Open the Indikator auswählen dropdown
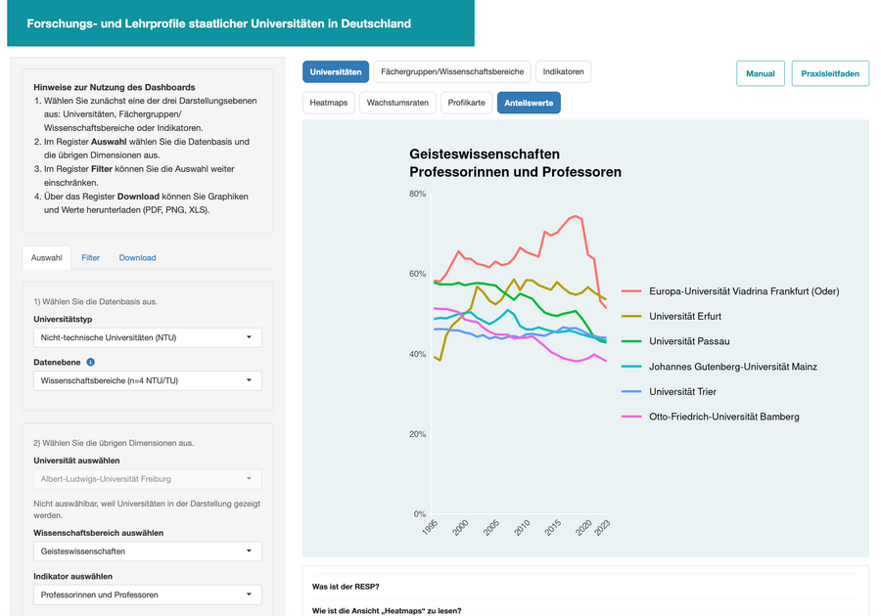 click(x=147, y=594)
